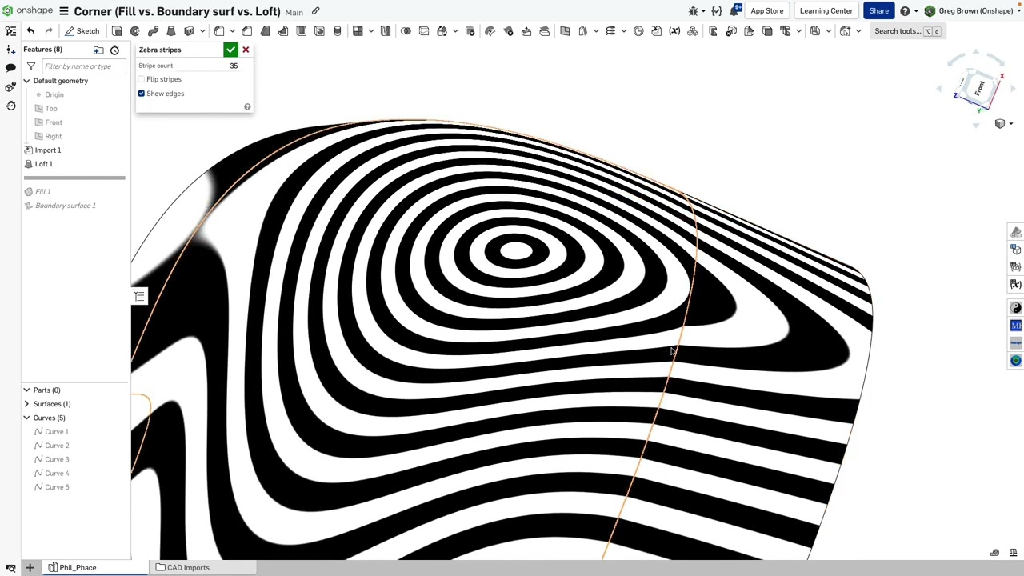1024x576 pixels.
Task: Open the hamburger document menu
Action: 64,11
